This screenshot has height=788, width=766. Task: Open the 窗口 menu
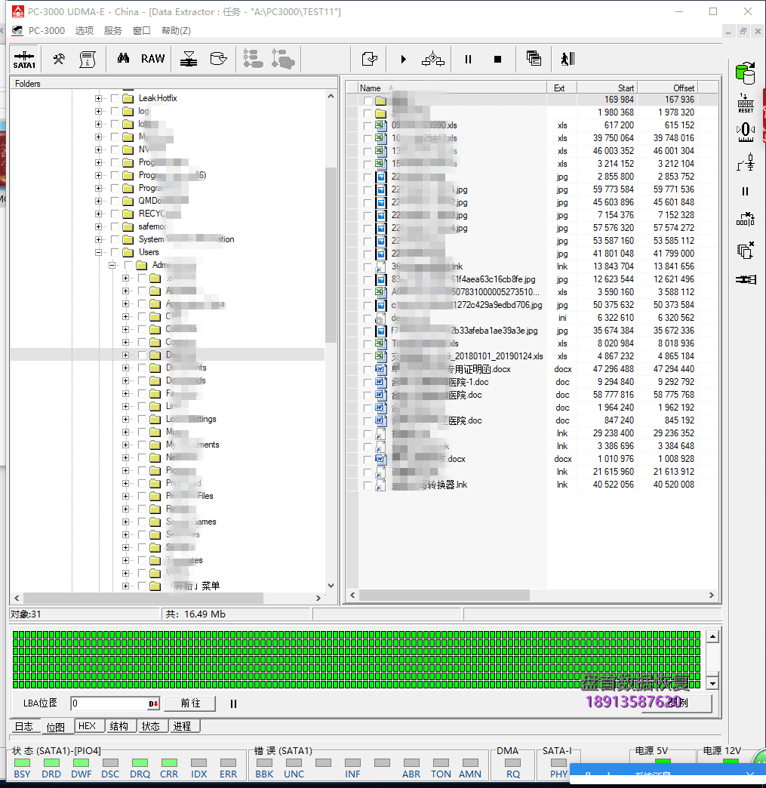142,31
